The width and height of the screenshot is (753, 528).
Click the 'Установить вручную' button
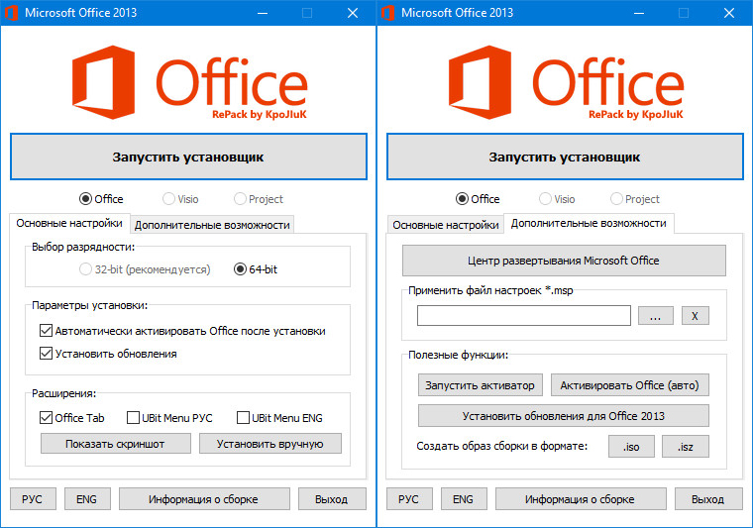[x=269, y=444]
